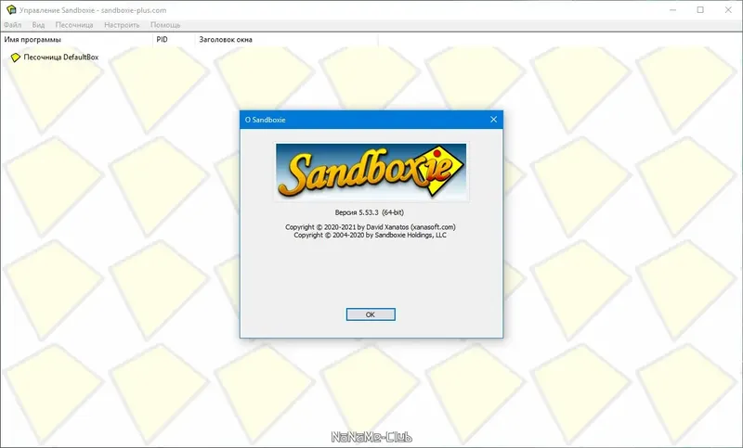The image size is (743, 448).
Task: Close the Управление Sandboxie main window
Action: click(x=728, y=10)
